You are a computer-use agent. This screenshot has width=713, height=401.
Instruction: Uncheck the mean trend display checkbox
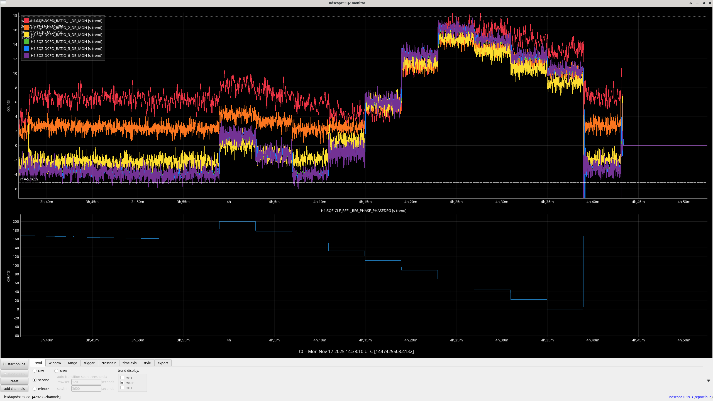tap(122, 383)
